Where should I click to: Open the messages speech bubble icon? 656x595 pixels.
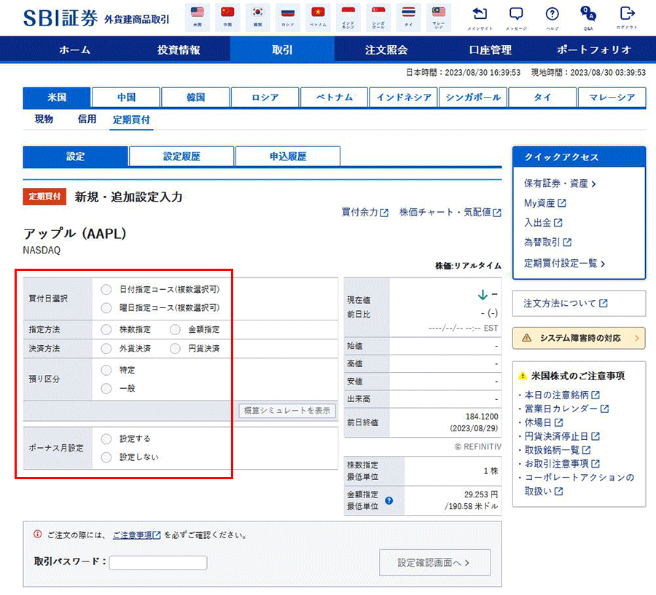516,18
